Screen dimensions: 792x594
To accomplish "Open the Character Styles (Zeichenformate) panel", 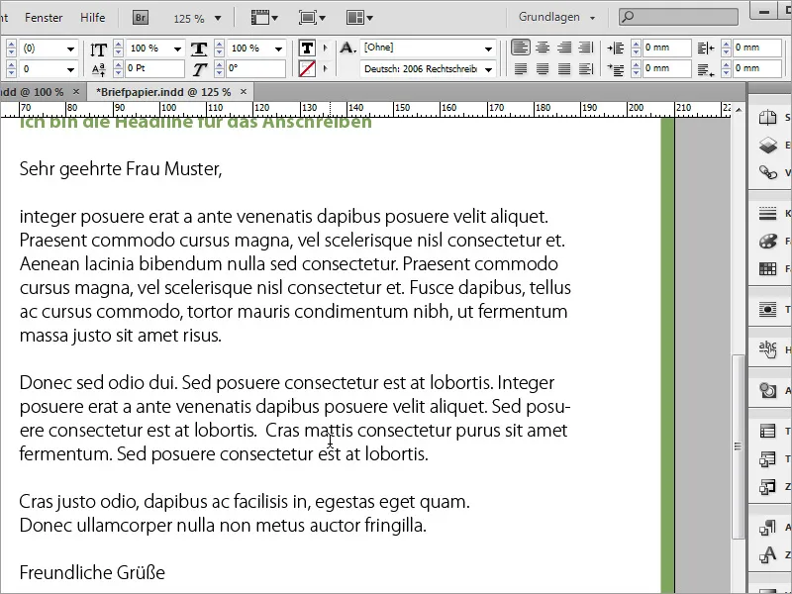I will click(x=768, y=555).
